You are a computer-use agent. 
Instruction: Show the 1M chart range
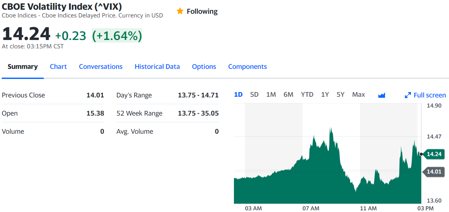[271, 94]
